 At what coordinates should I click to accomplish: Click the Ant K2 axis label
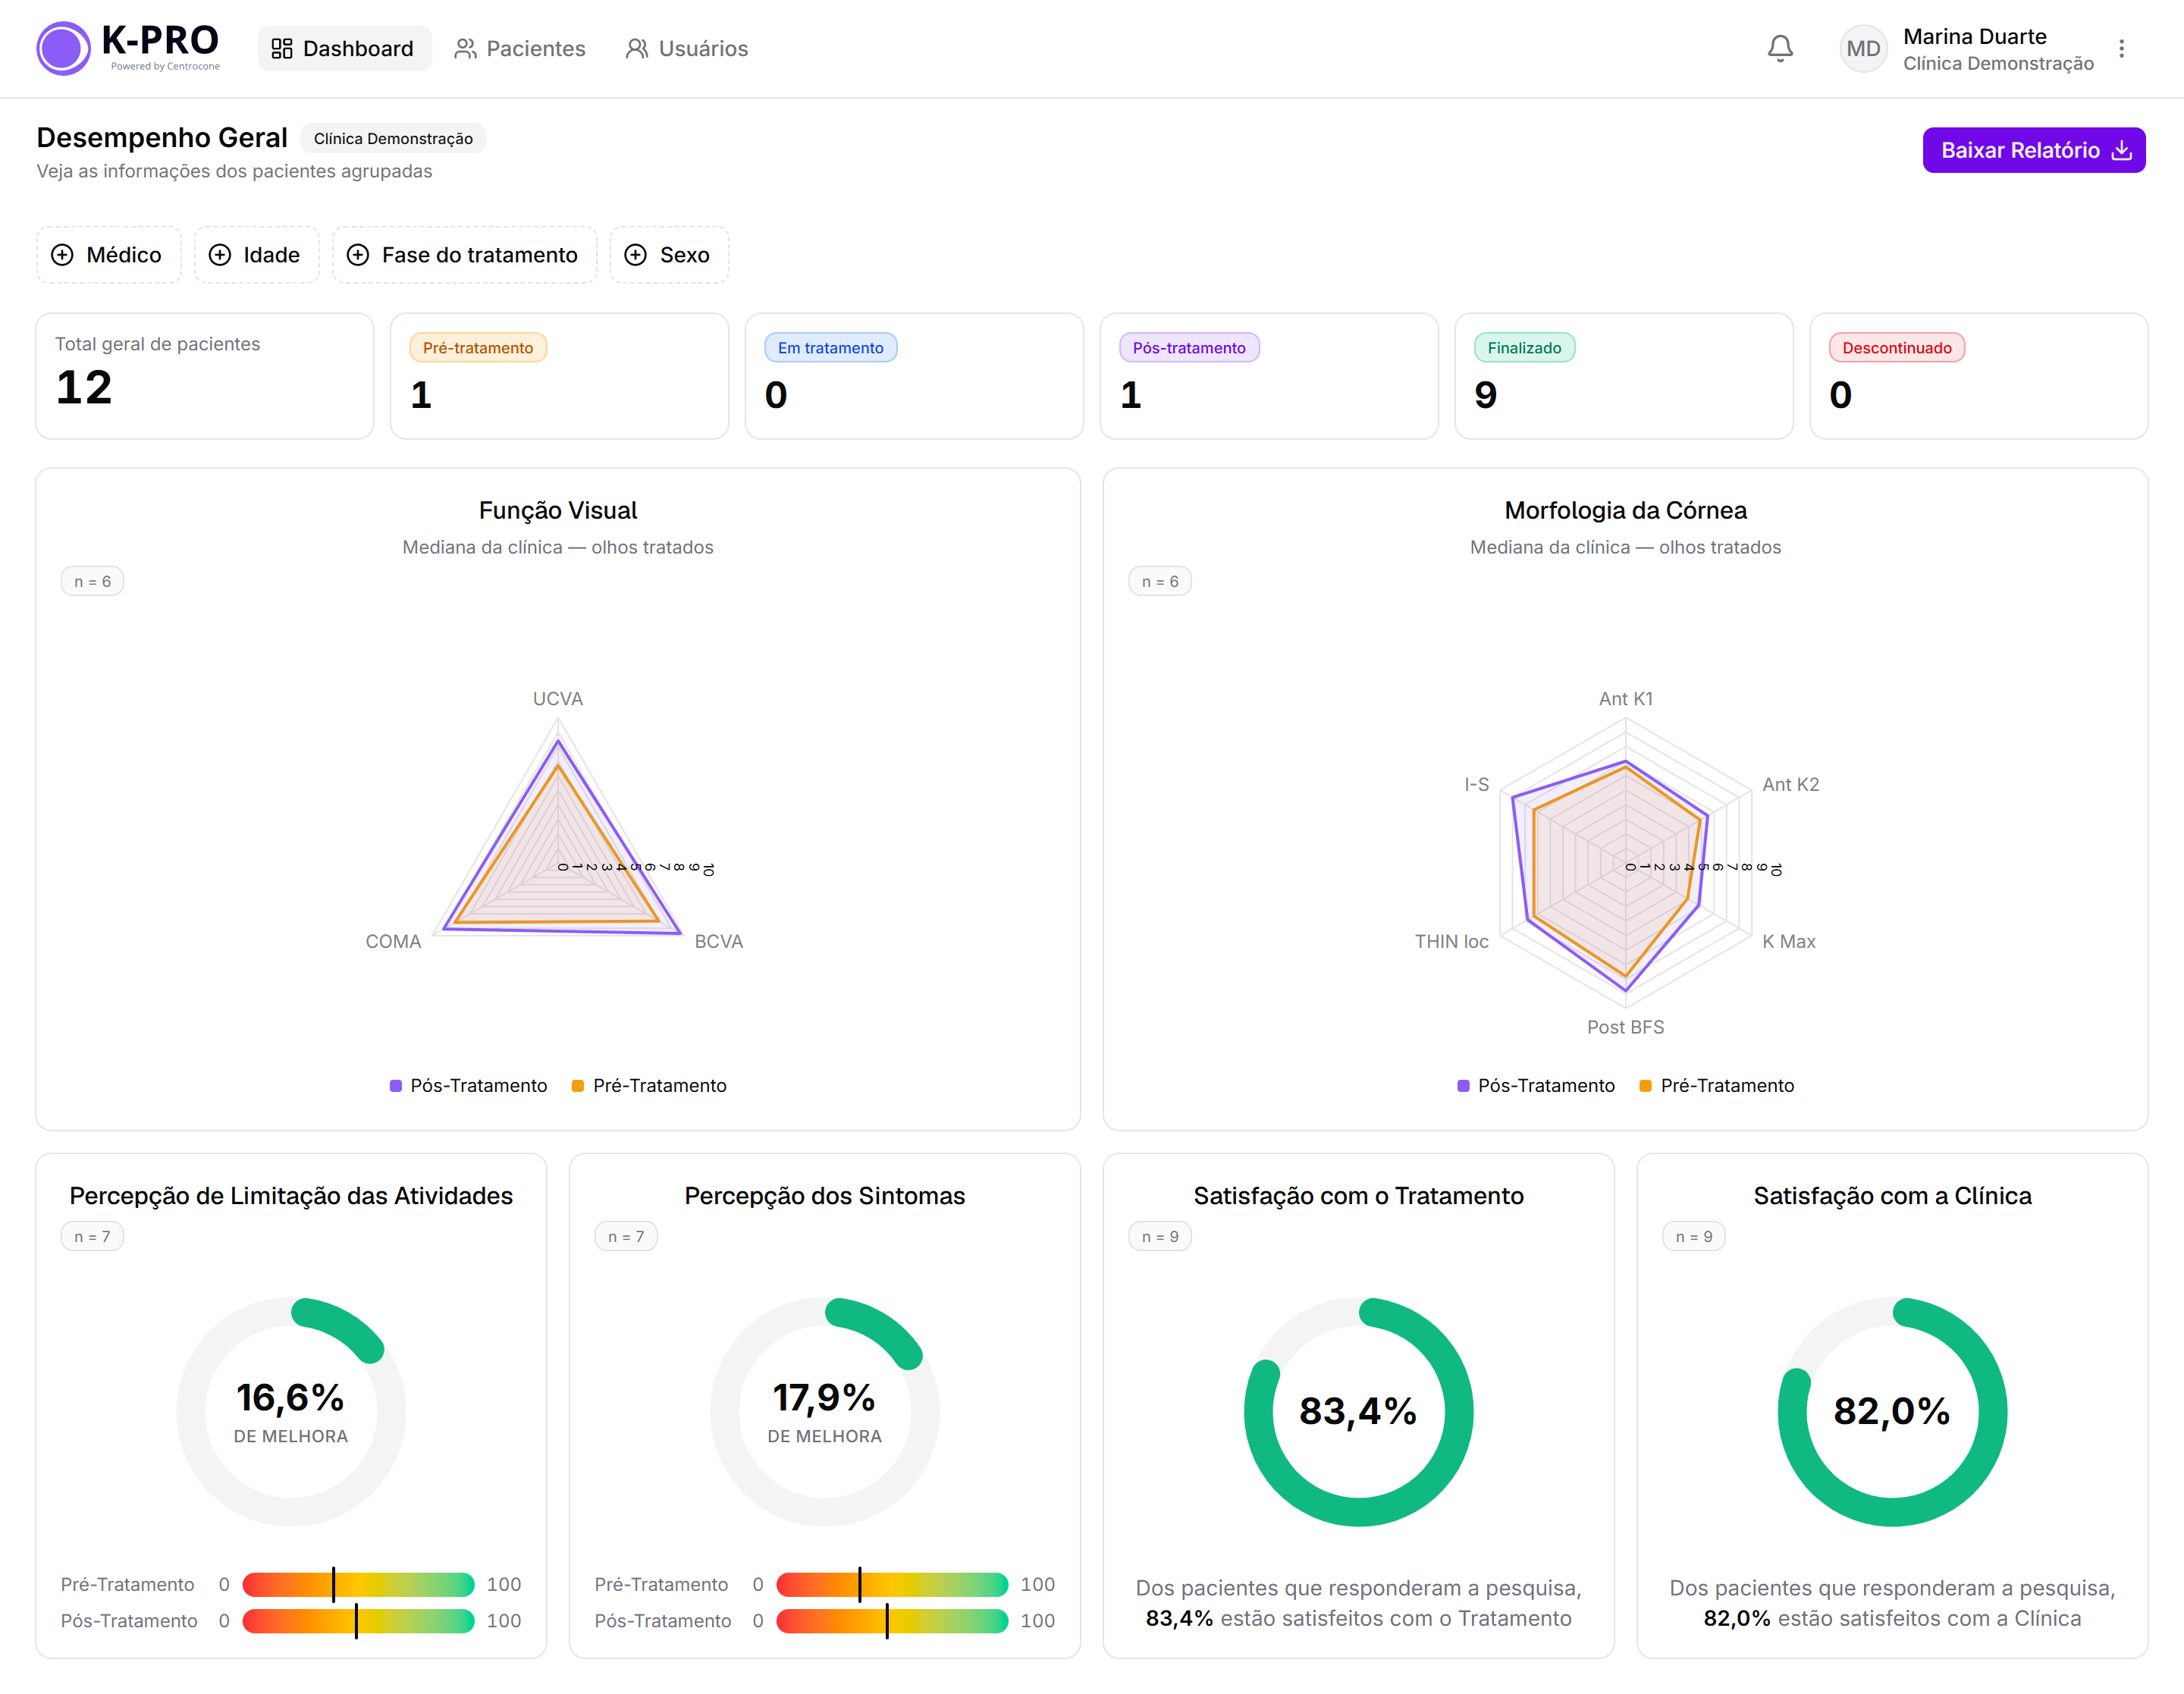point(1791,784)
